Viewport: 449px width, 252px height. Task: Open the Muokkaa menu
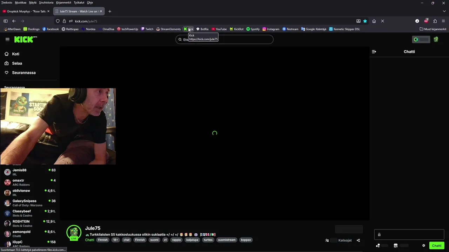(x=20, y=2)
